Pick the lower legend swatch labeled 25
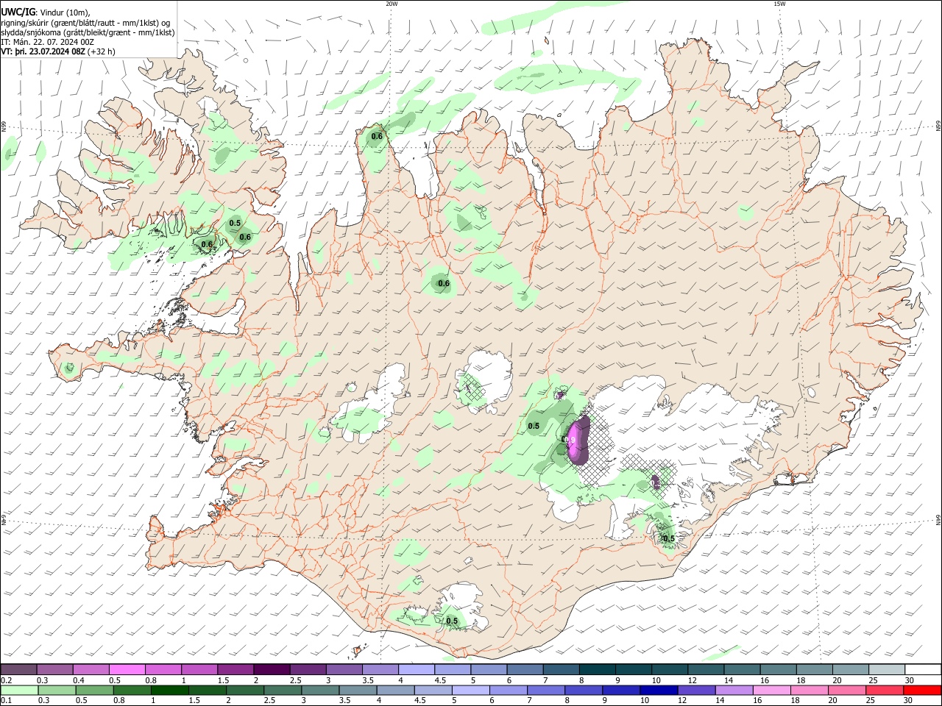Viewport: 942px width, 706px height. coord(884,690)
